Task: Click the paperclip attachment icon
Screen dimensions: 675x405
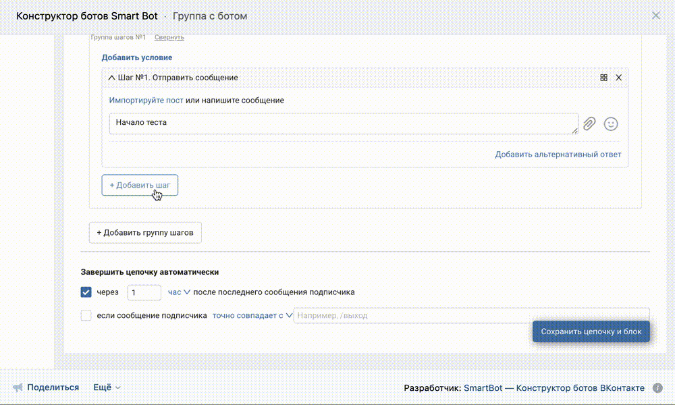Action: [589, 124]
